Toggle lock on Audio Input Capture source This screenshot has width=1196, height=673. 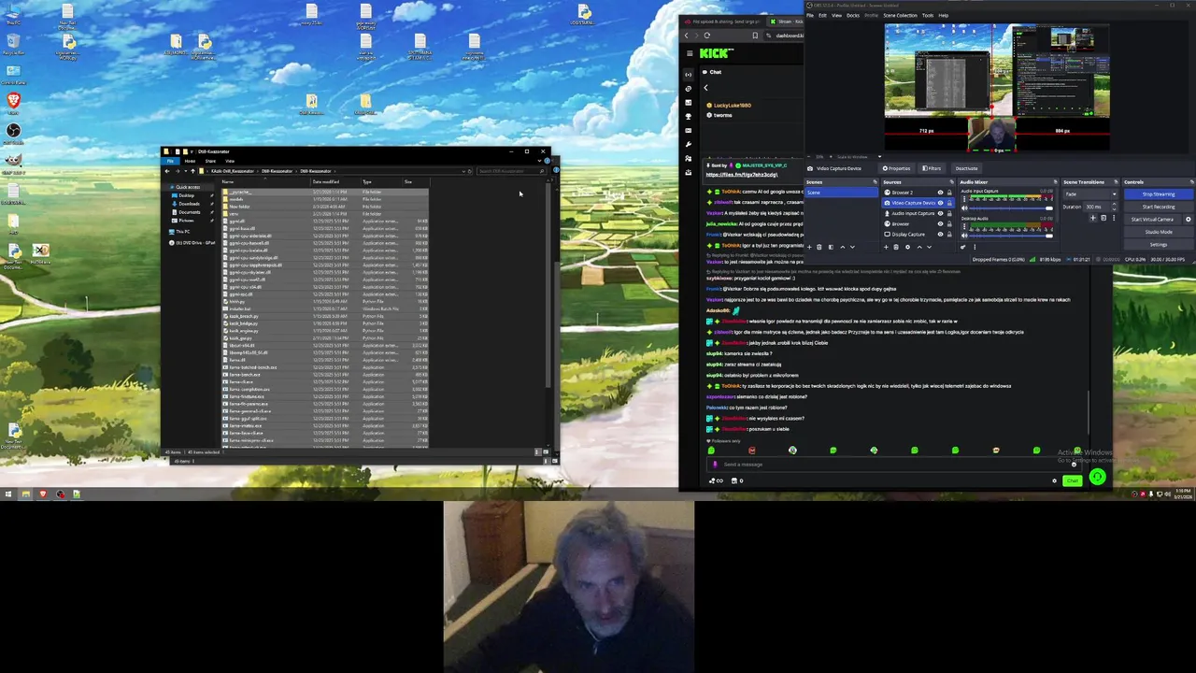point(949,213)
